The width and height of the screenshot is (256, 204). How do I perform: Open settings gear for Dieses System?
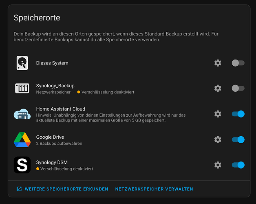click(x=218, y=63)
